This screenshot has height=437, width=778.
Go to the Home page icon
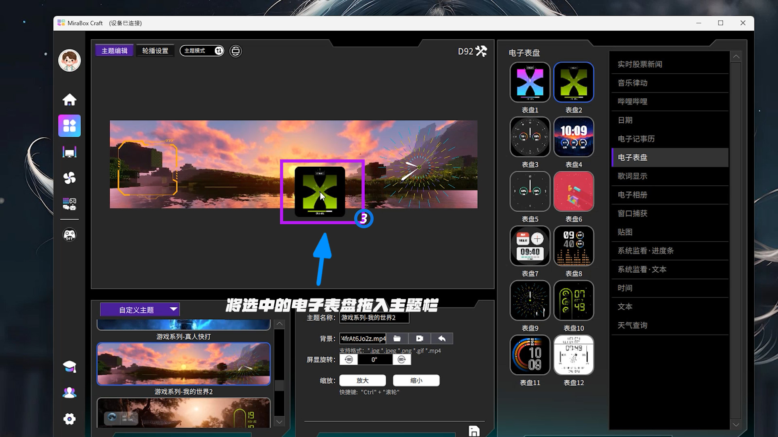click(69, 100)
